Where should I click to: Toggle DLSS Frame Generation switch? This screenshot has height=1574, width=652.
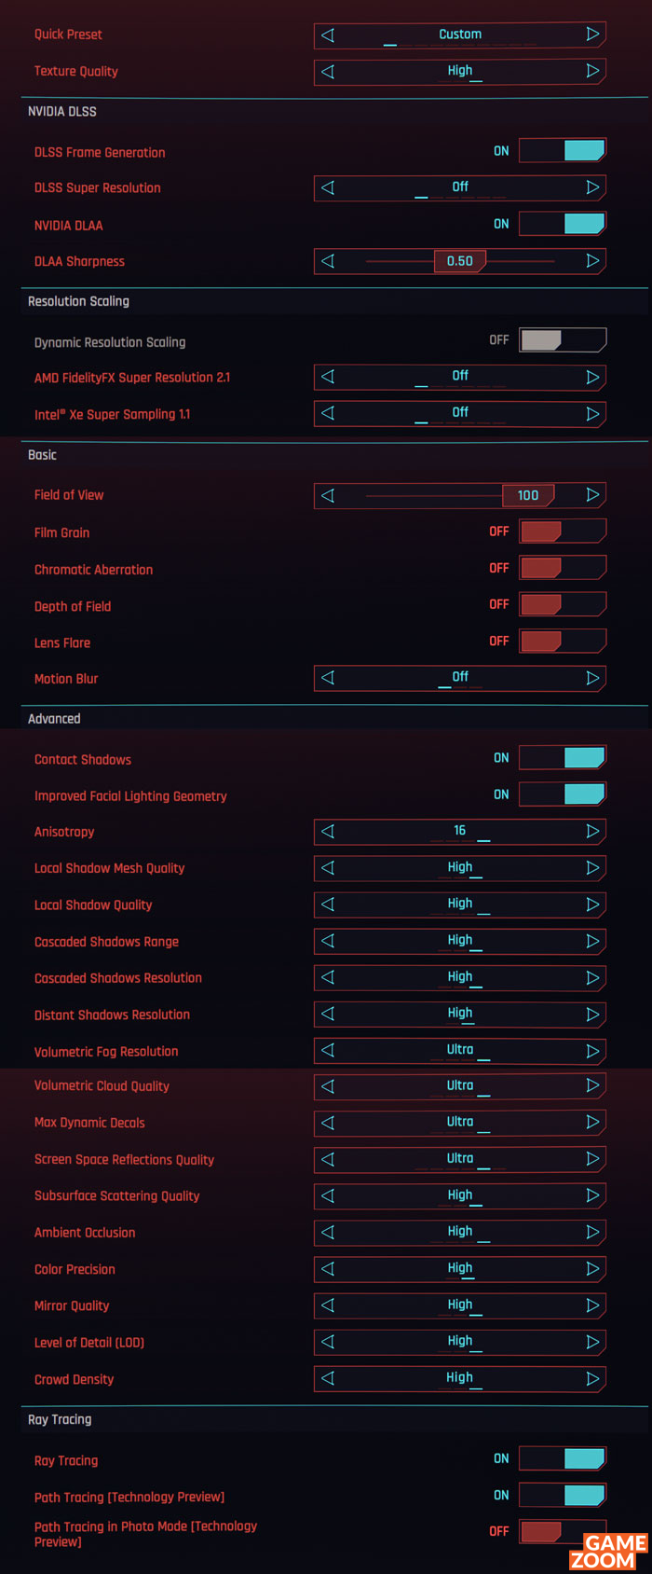(x=563, y=150)
